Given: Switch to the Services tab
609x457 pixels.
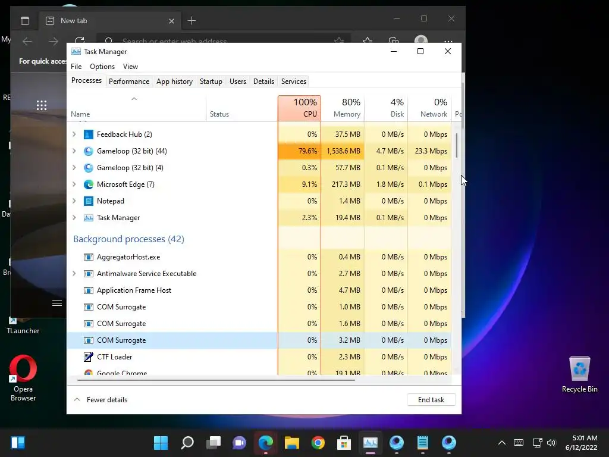Looking at the screenshot, I should [294, 82].
